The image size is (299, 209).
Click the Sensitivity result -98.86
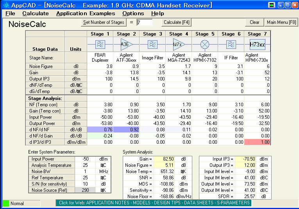click(x=164, y=190)
